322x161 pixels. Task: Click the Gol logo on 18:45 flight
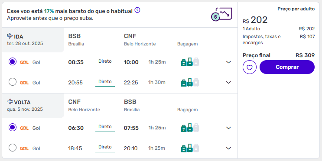point(24,148)
